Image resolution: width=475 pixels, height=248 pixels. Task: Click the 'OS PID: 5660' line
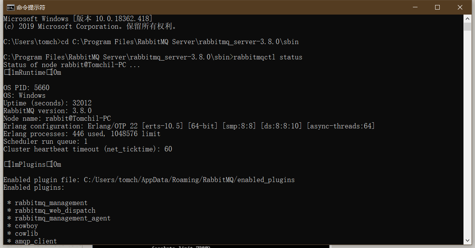pos(26,88)
